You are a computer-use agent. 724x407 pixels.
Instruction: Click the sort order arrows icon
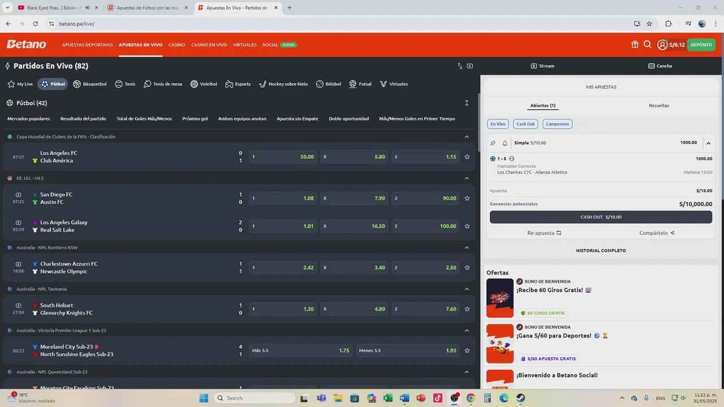click(460, 66)
